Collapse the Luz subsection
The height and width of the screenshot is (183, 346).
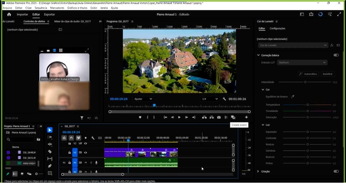[263, 125]
